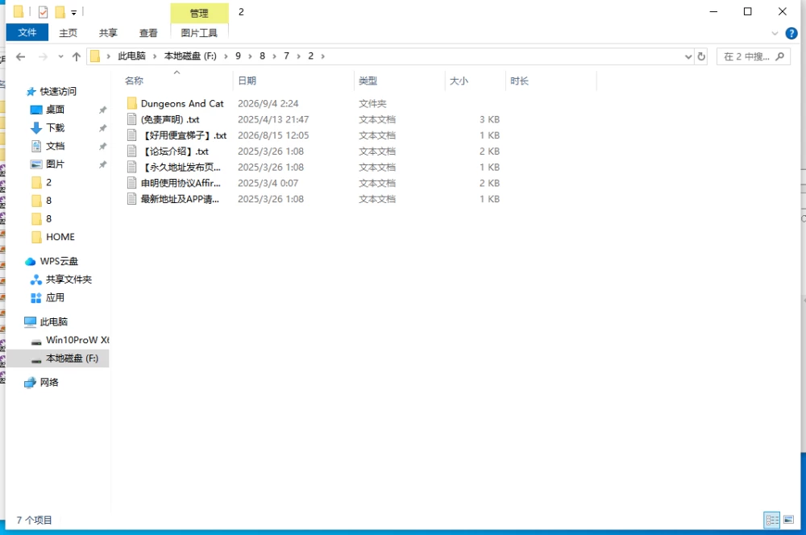Click the pin icon beside 文档
This screenshot has height=535, width=806.
click(x=103, y=147)
